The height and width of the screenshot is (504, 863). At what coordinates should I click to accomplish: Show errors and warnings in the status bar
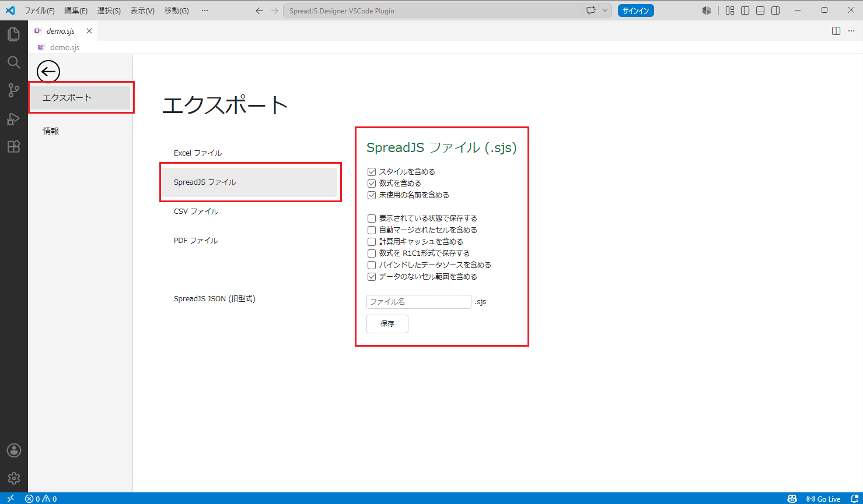pos(41,499)
